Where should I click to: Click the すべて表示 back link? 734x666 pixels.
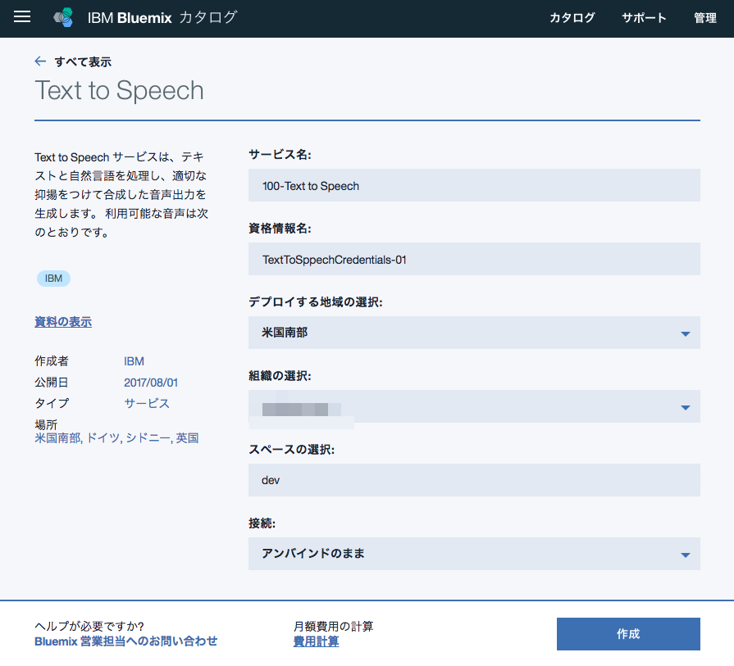pyautogui.click(x=83, y=61)
